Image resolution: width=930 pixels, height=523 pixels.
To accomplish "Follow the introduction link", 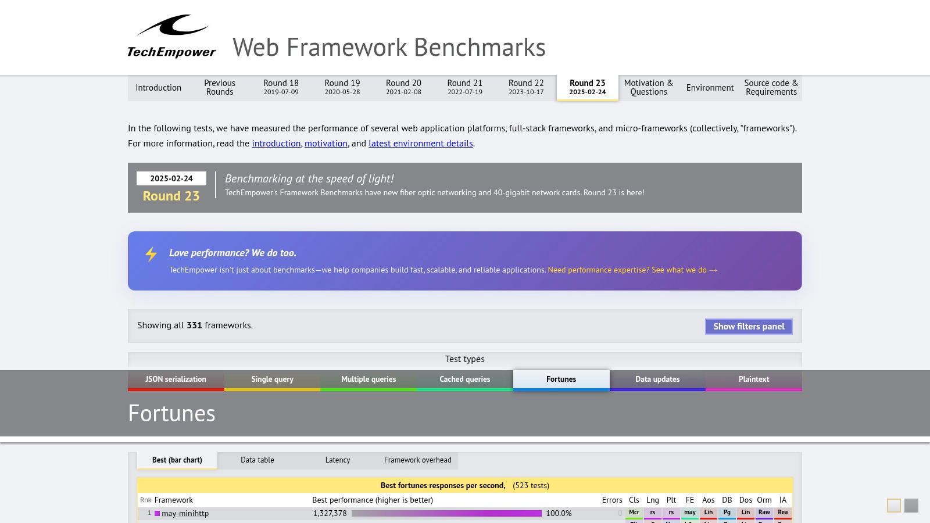I will click(x=276, y=144).
